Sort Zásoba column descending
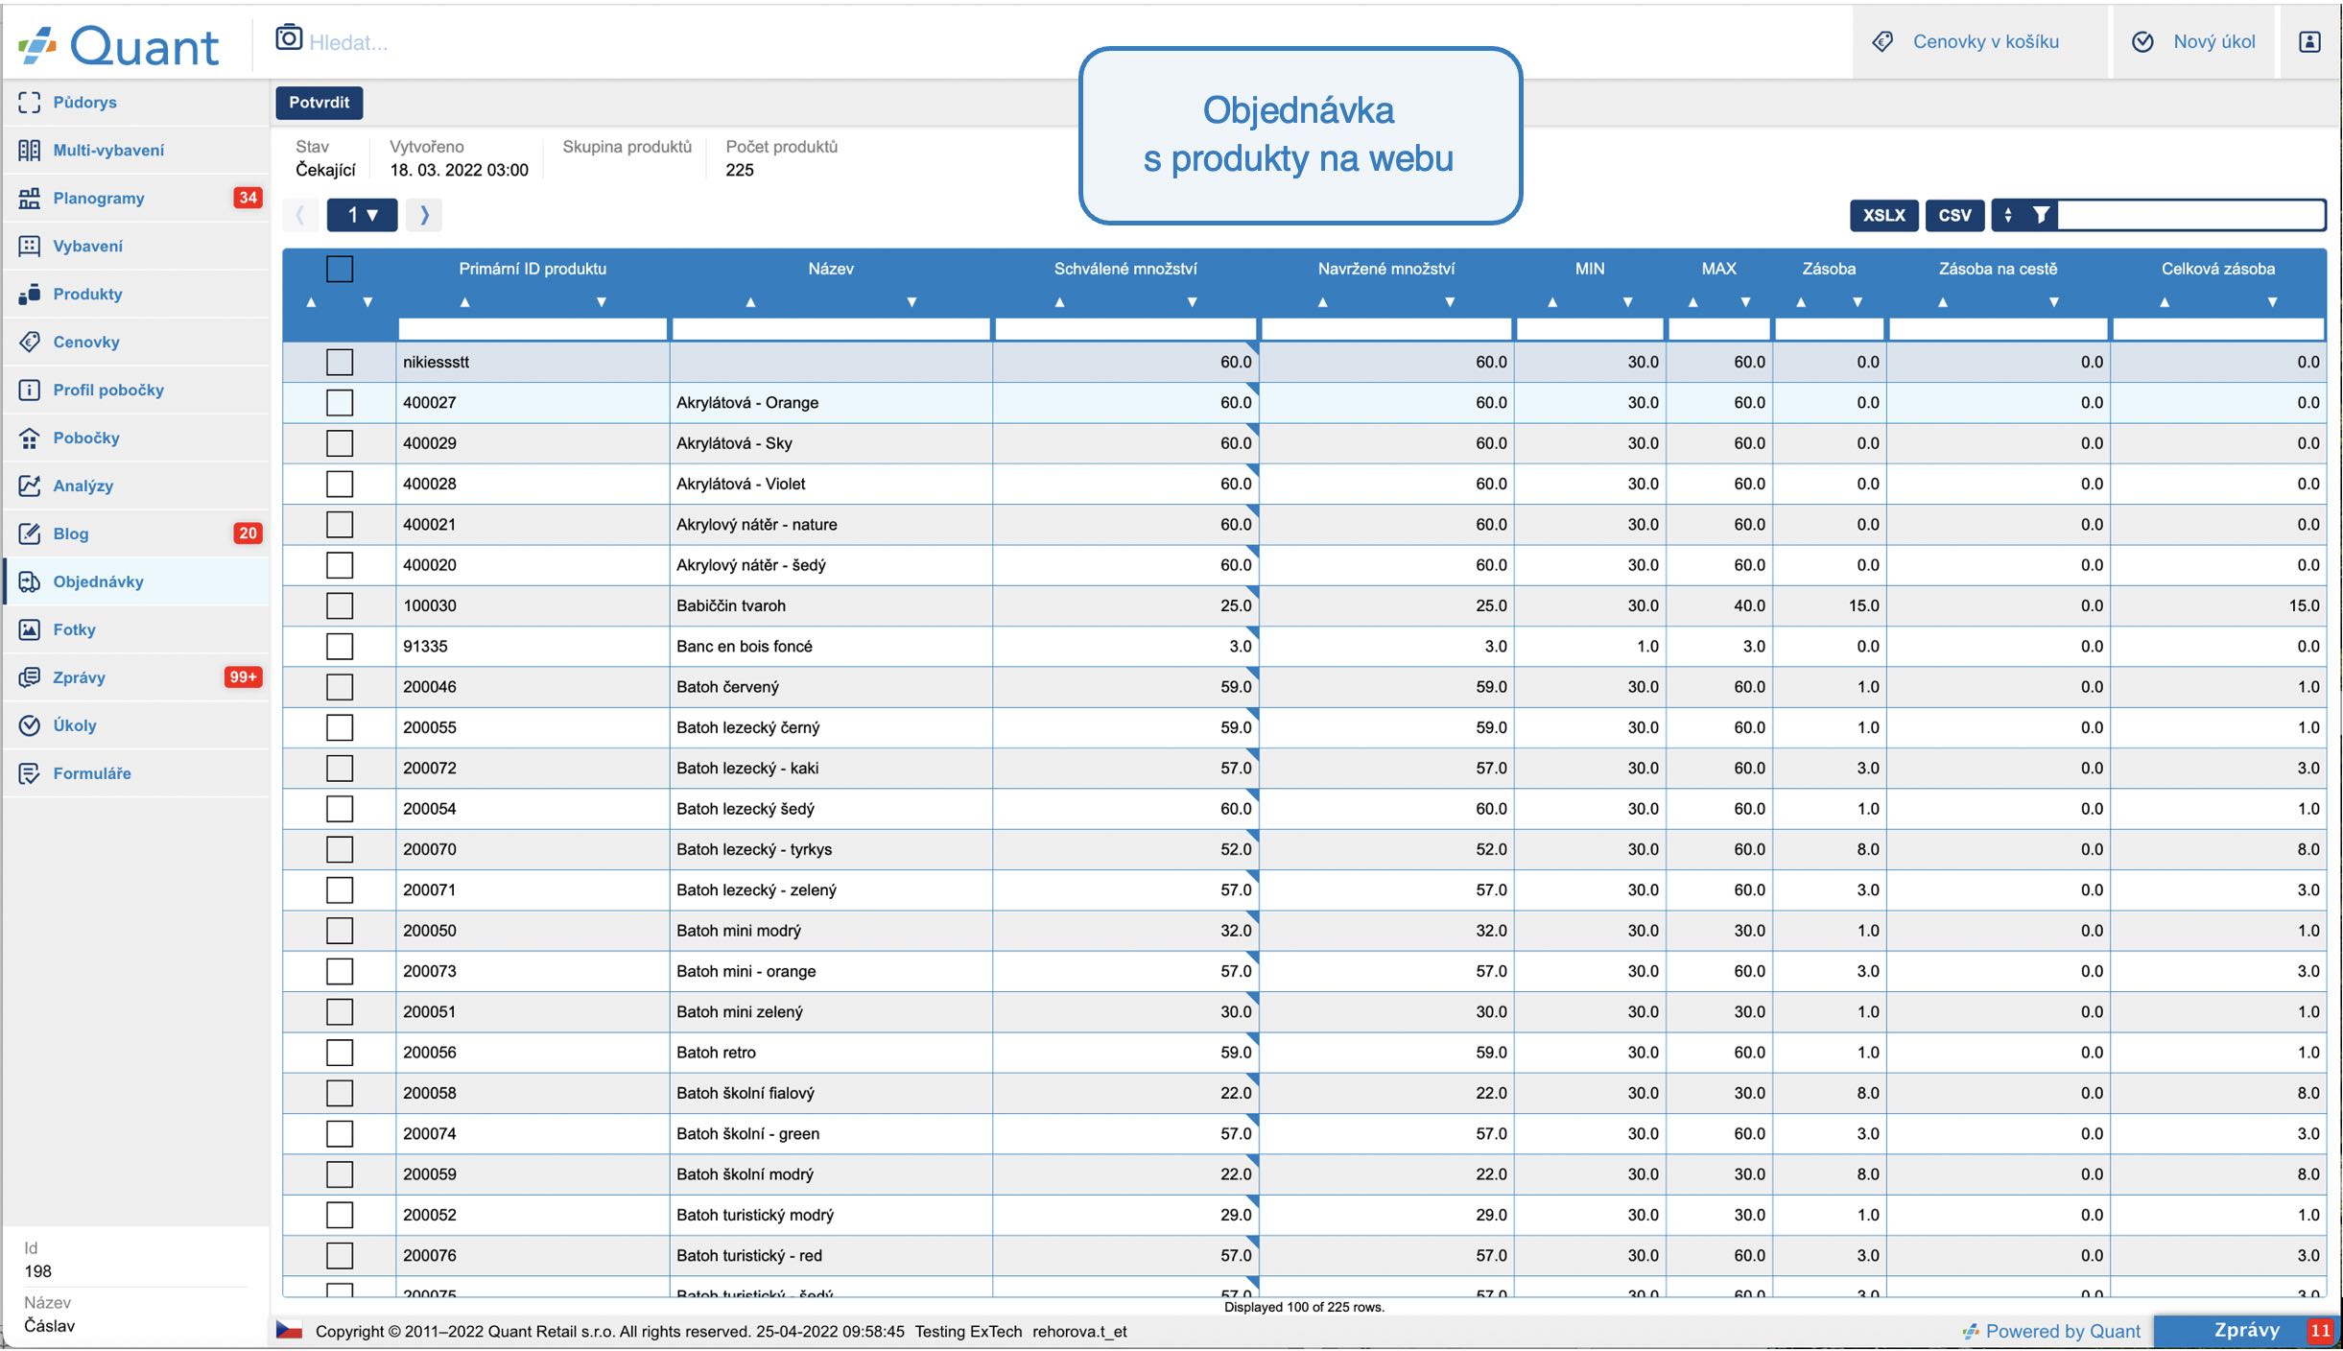The width and height of the screenshot is (2343, 1351). 1858,302
